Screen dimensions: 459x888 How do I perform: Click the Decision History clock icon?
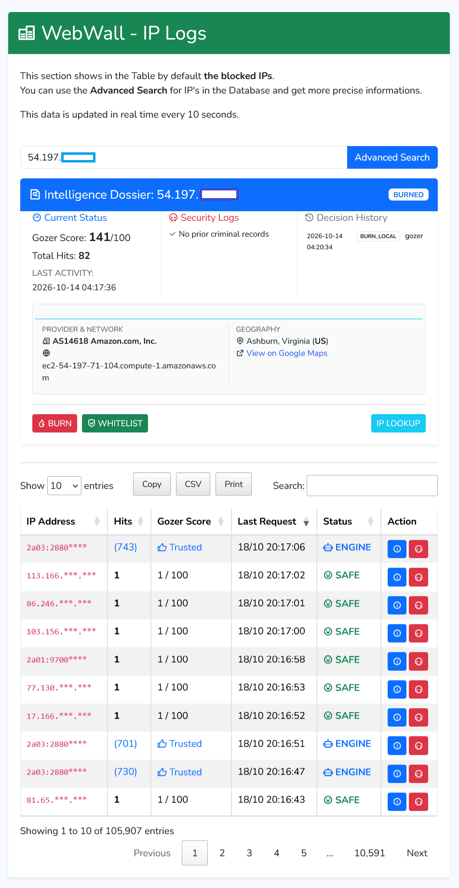310,218
